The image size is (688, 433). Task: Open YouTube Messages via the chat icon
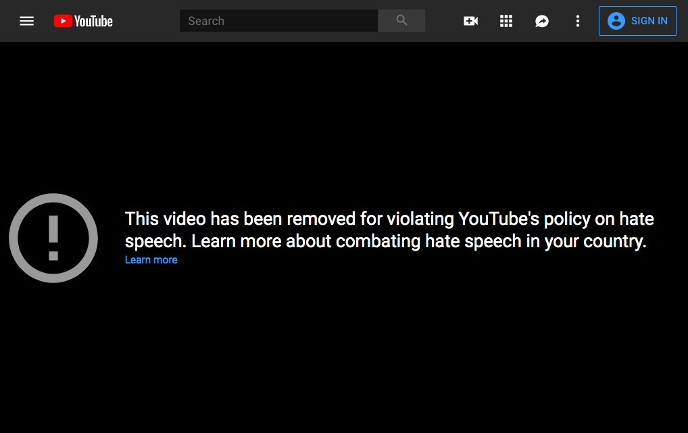tap(542, 21)
